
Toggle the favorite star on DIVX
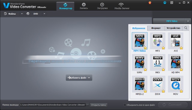tap(163, 91)
